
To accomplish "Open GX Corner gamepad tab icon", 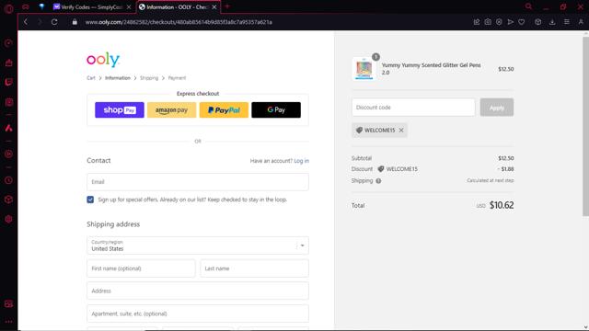I will tap(26, 6).
